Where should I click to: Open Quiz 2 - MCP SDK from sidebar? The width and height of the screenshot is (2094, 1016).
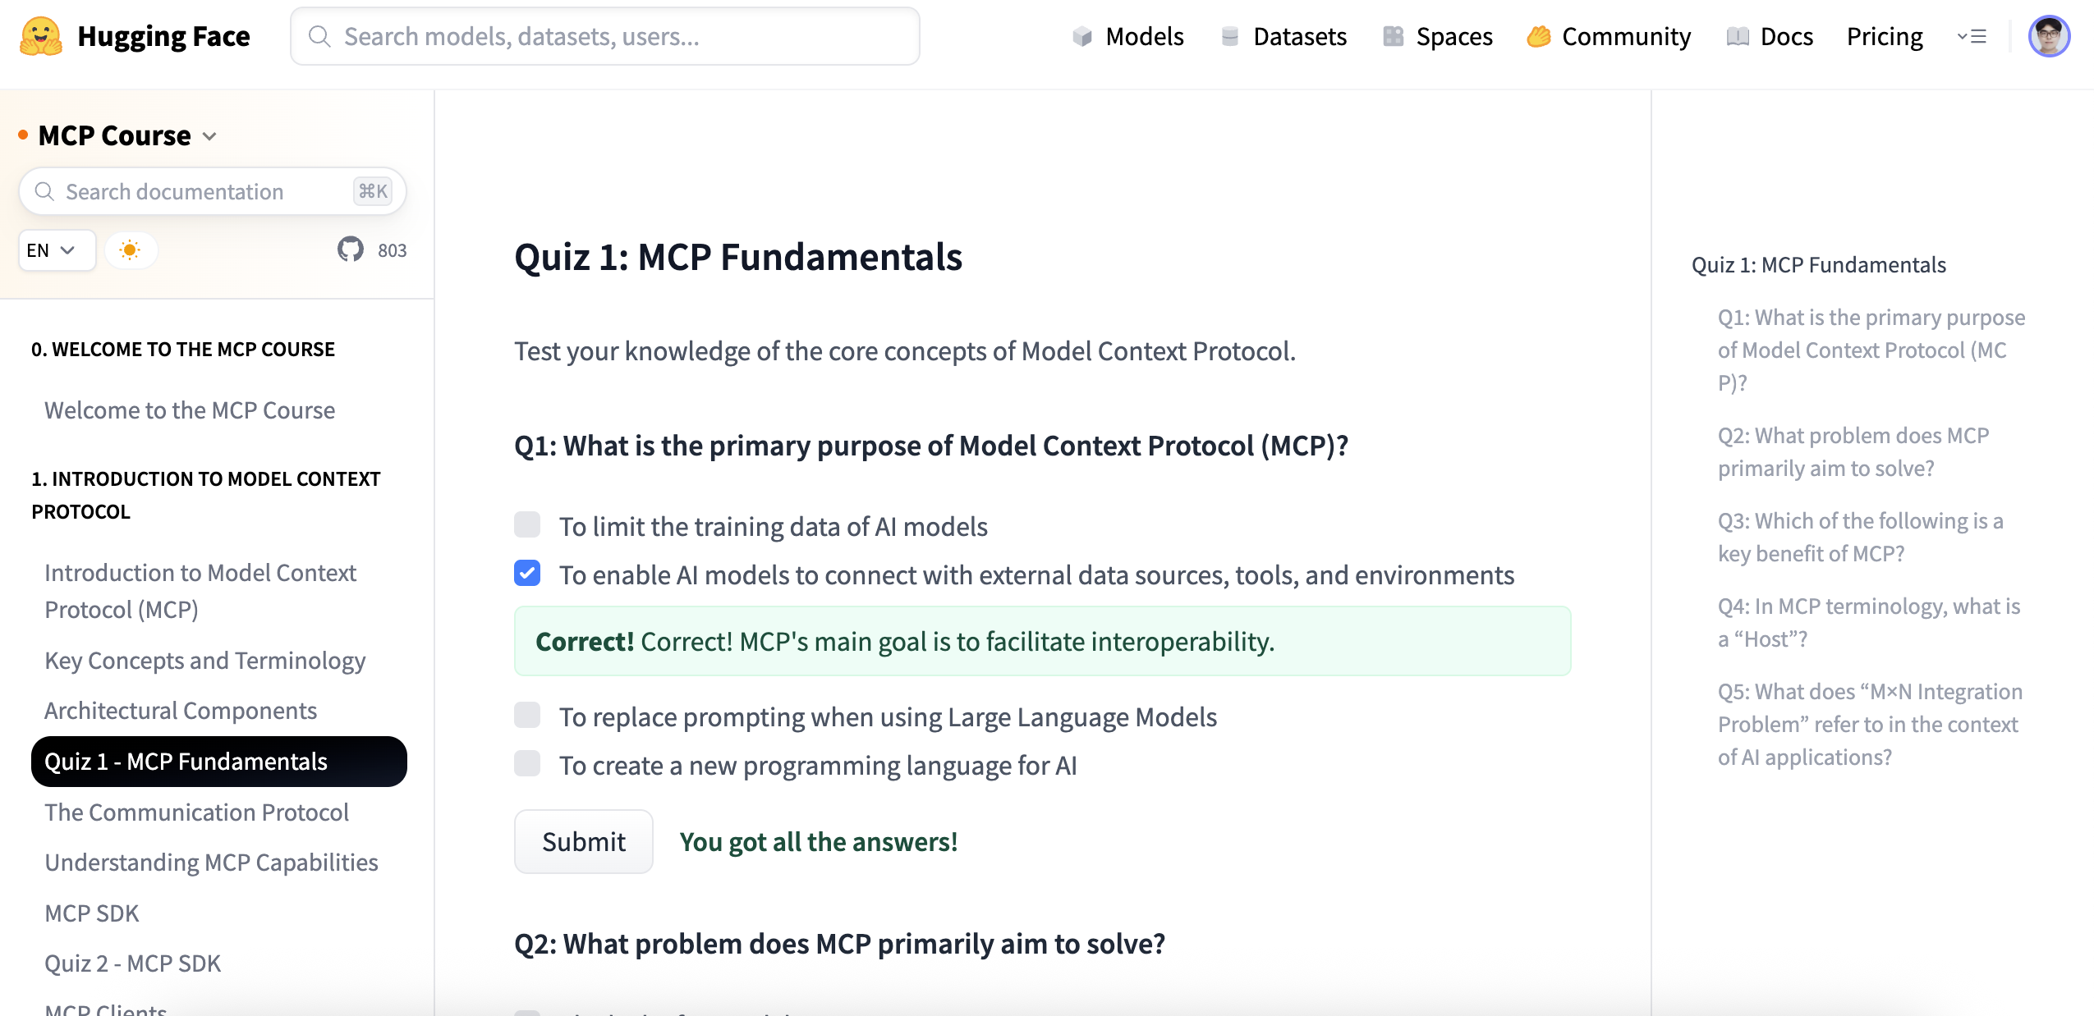click(x=132, y=963)
